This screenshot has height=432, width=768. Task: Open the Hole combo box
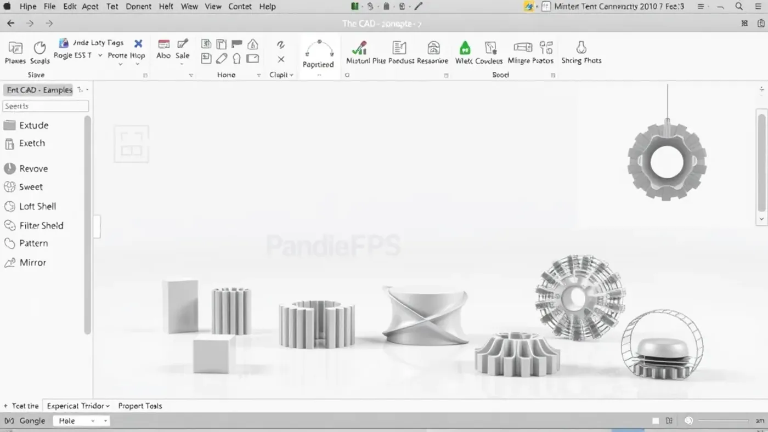[x=81, y=421]
